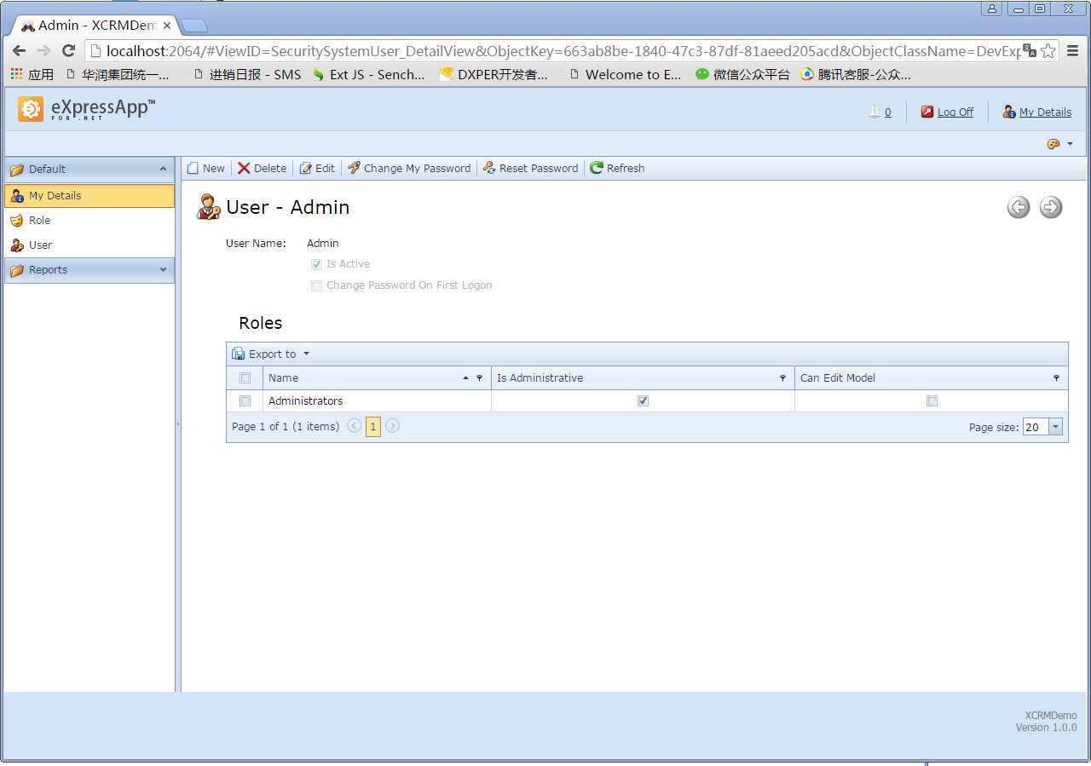Open the 腾讯客服-公众 bookmark

pyautogui.click(x=856, y=74)
